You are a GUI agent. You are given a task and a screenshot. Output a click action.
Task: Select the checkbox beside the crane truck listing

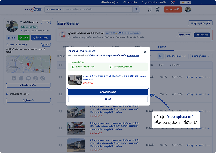(x=60, y=111)
